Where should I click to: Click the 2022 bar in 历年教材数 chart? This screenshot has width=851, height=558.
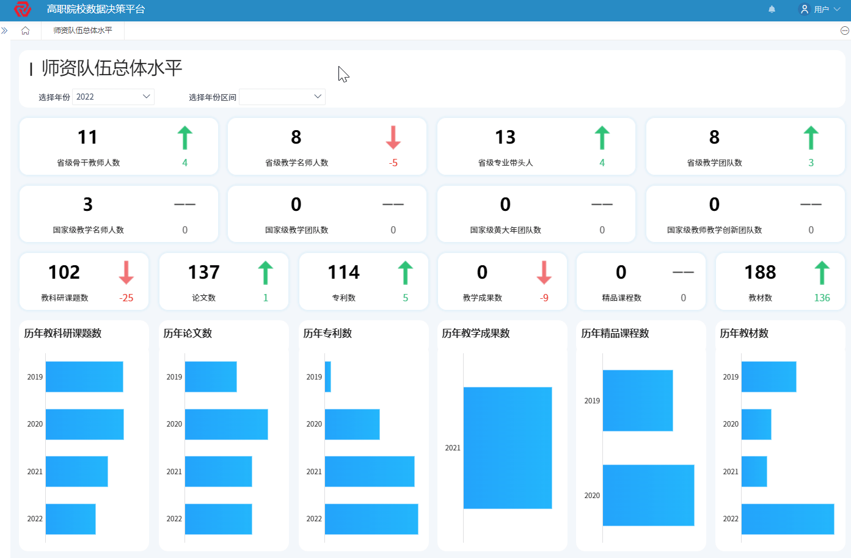(x=787, y=519)
